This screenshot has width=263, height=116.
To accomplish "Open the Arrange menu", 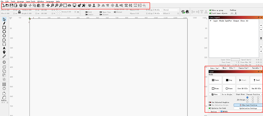I will coord(21,1).
